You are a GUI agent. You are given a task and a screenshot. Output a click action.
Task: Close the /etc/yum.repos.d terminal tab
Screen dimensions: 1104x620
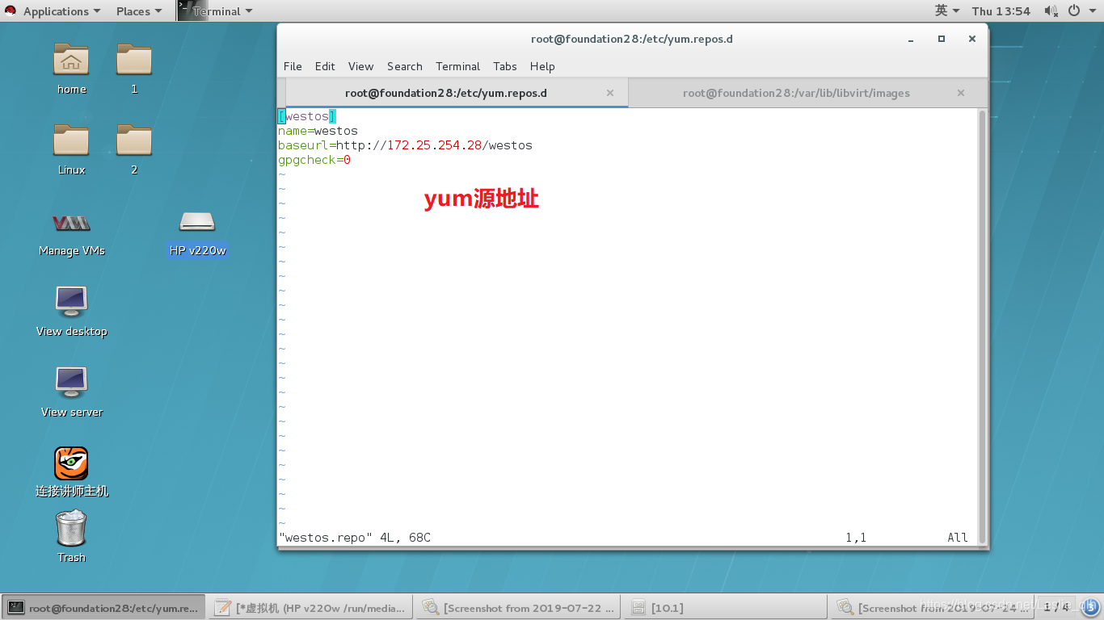[x=610, y=93]
